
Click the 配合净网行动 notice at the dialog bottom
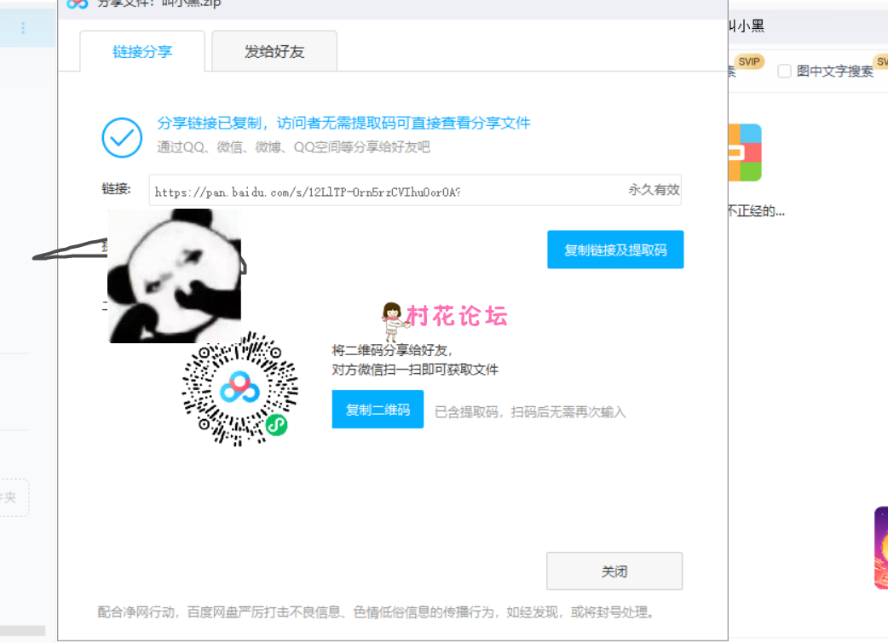[x=378, y=611]
